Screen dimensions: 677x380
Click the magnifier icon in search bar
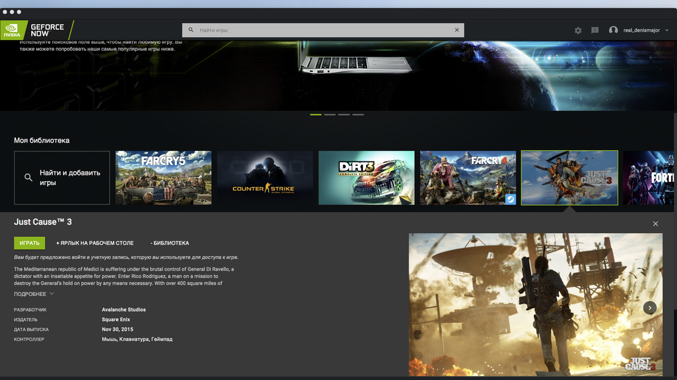(191, 30)
